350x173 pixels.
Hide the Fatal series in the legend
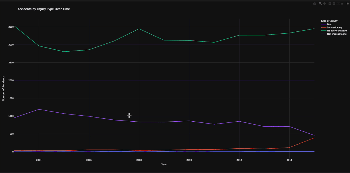coord(329,24)
